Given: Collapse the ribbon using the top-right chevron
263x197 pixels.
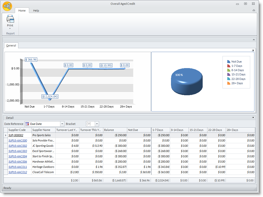Looking at the screenshot, I should pyautogui.click(x=254, y=10).
